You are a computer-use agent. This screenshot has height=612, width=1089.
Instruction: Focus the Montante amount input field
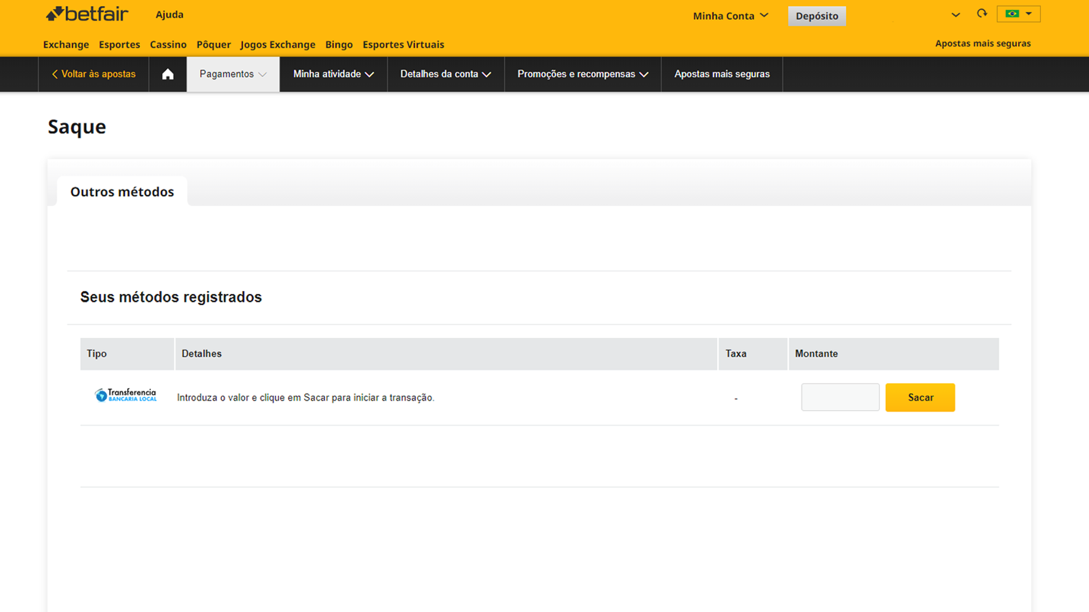tap(840, 397)
